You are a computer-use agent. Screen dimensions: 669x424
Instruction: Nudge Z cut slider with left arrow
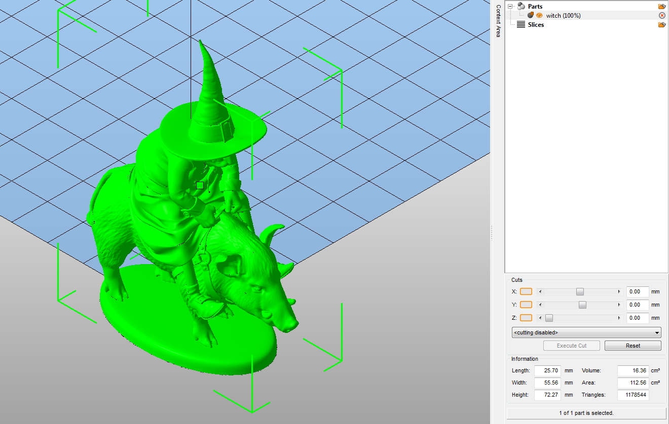pos(540,318)
